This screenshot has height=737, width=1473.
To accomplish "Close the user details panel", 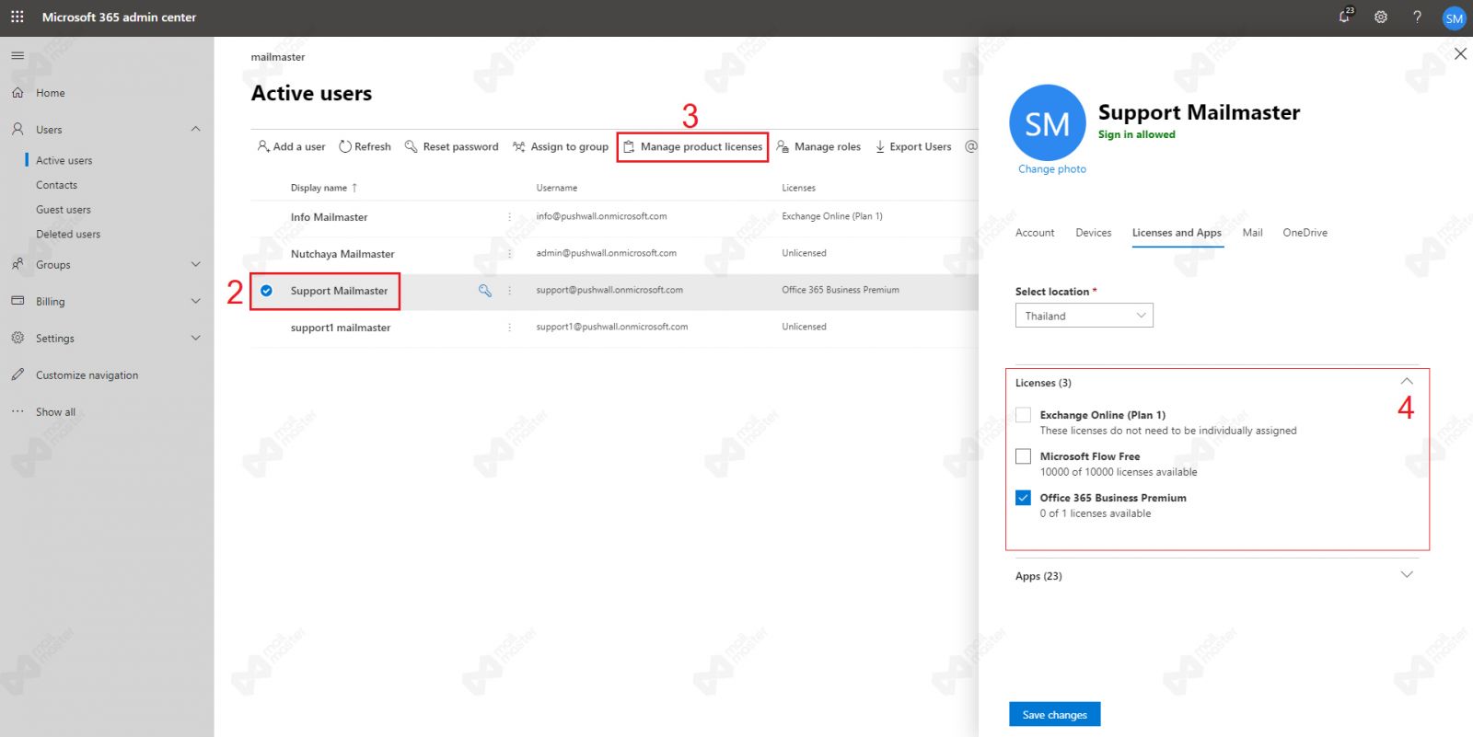I will 1460,54.
